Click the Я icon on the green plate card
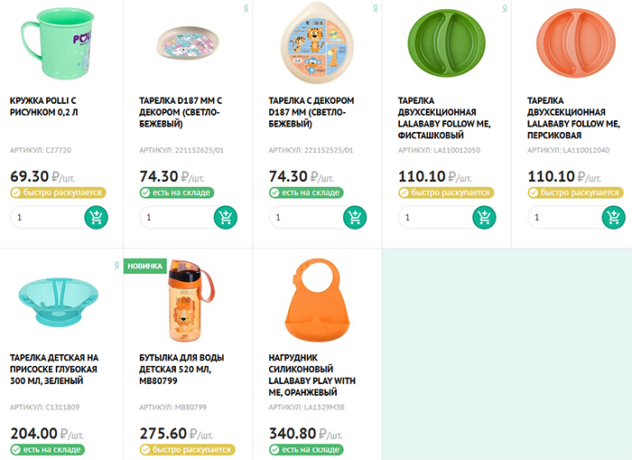This screenshot has width=632, height=460. click(x=504, y=8)
